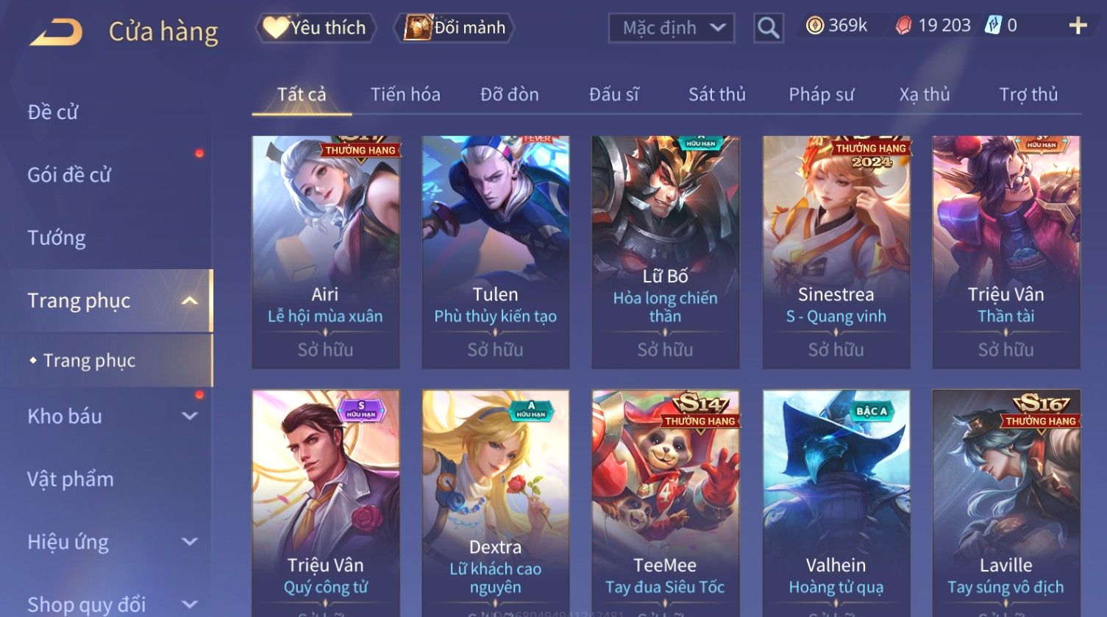Open the Mặc định sort dropdown

click(x=672, y=29)
